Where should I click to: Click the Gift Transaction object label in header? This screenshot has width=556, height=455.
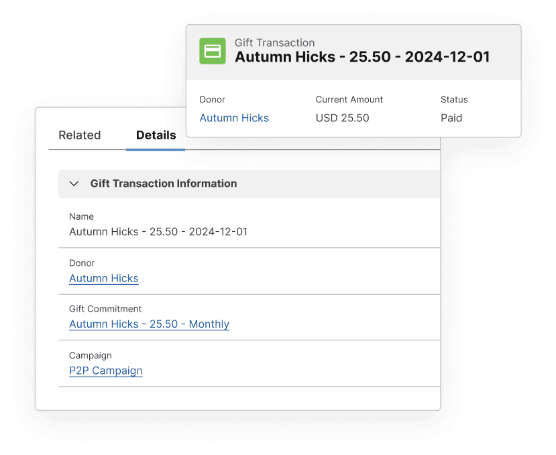pos(274,43)
